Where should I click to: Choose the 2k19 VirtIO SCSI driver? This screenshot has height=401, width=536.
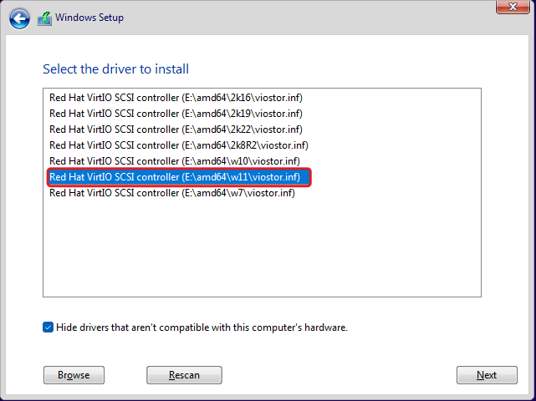tap(176, 114)
